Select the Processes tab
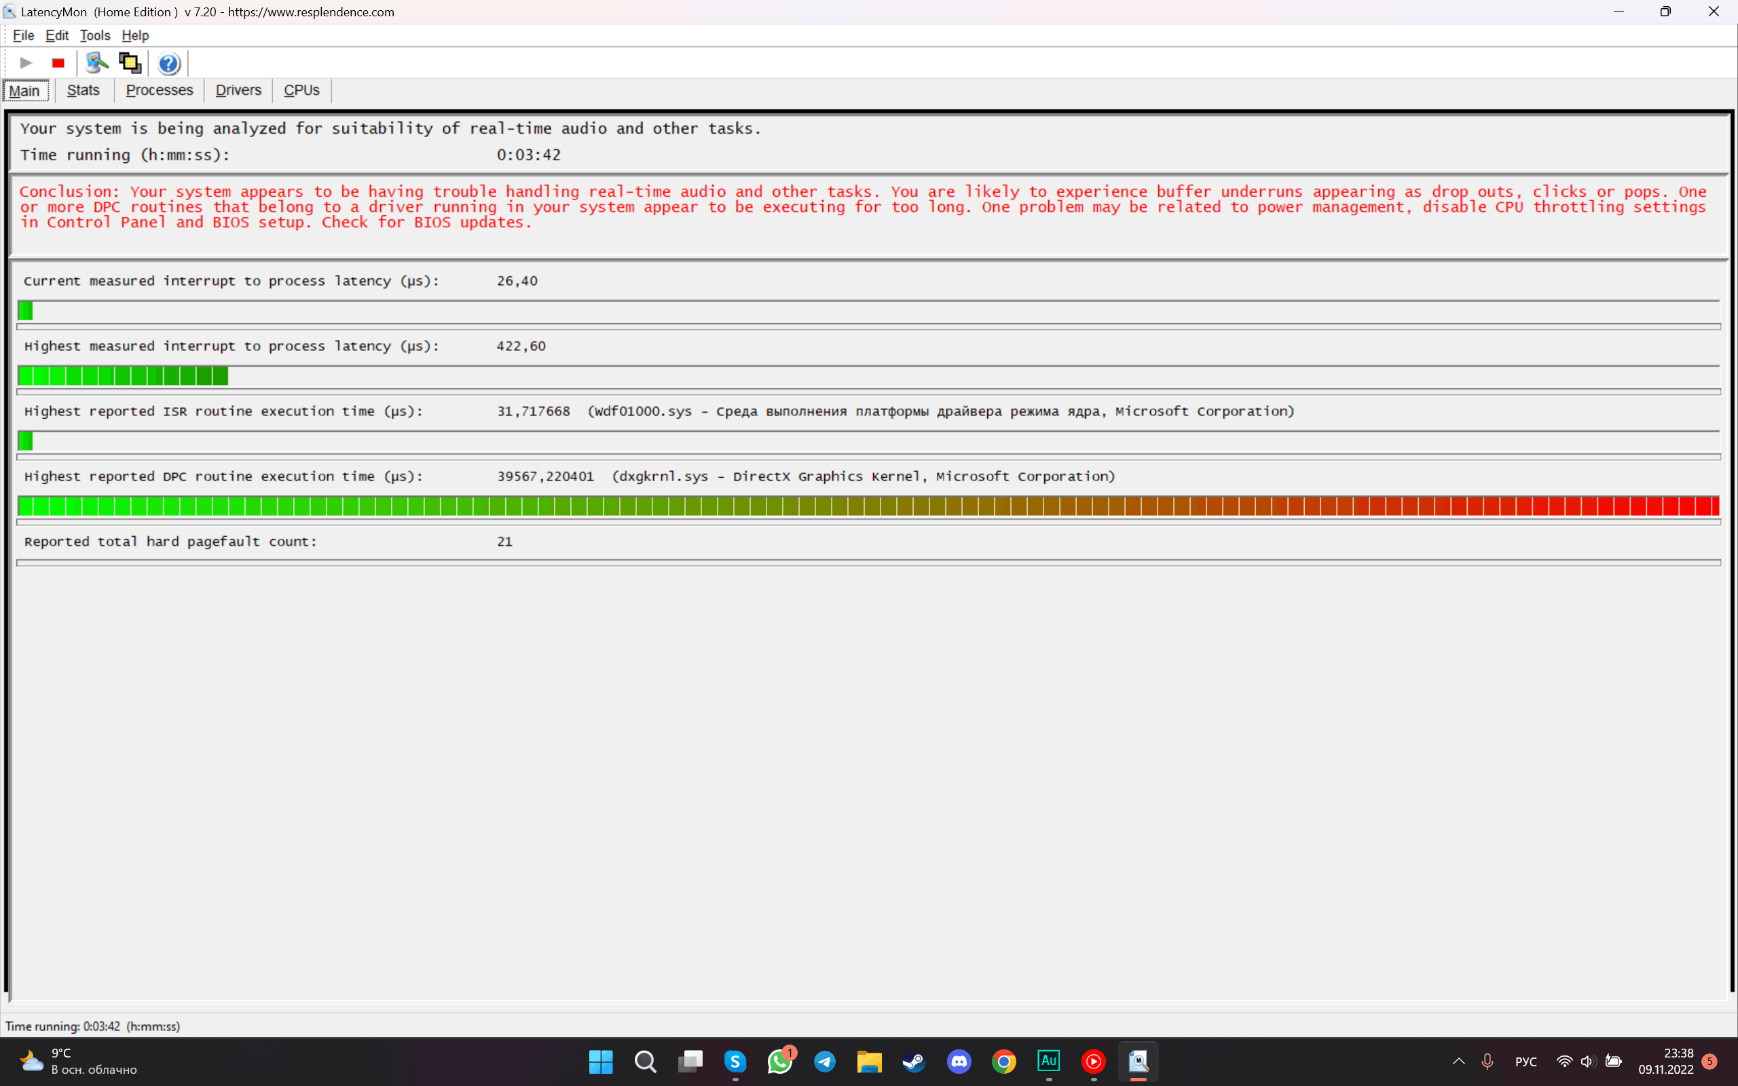 click(x=159, y=90)
